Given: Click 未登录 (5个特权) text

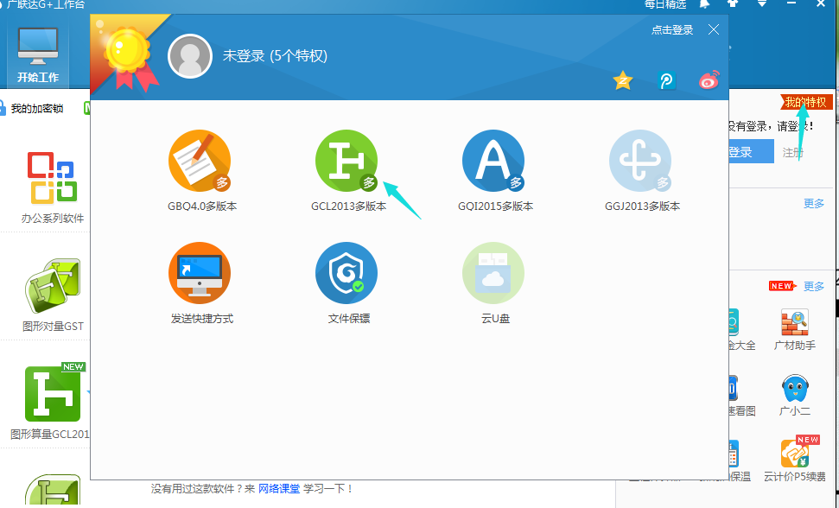Looking at the screenshot, I should [x=275, y=55].
